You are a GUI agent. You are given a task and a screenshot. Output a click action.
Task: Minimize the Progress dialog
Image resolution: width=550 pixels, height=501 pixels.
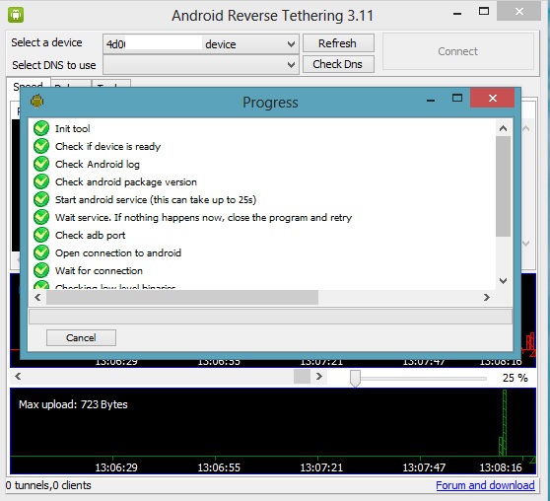(431, 101)
